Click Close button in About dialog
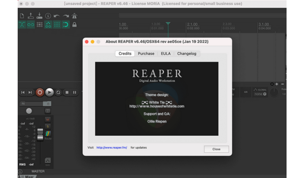Image resolution: width=296 pixels, height=178 pixels. tap(216, 149)
